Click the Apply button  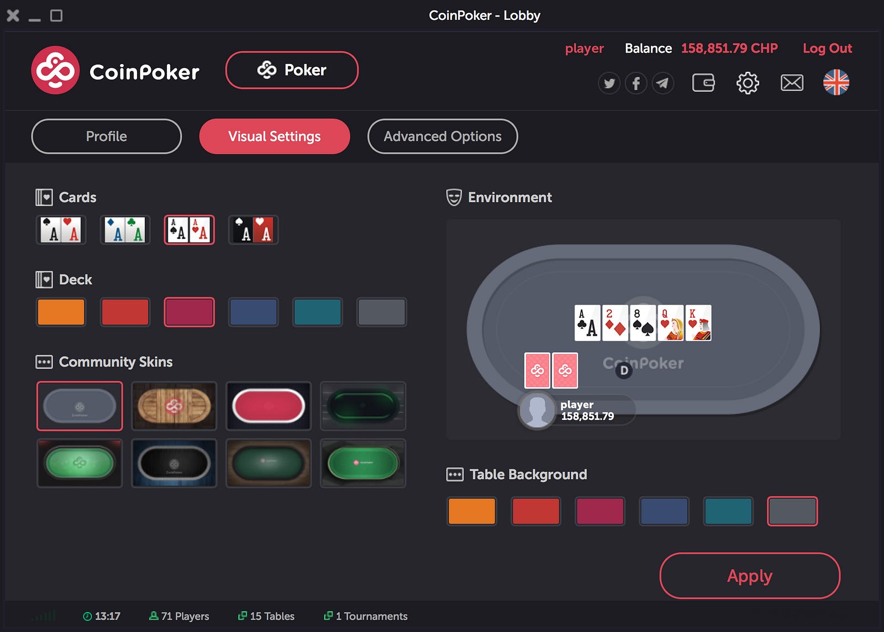click(750, 576)
